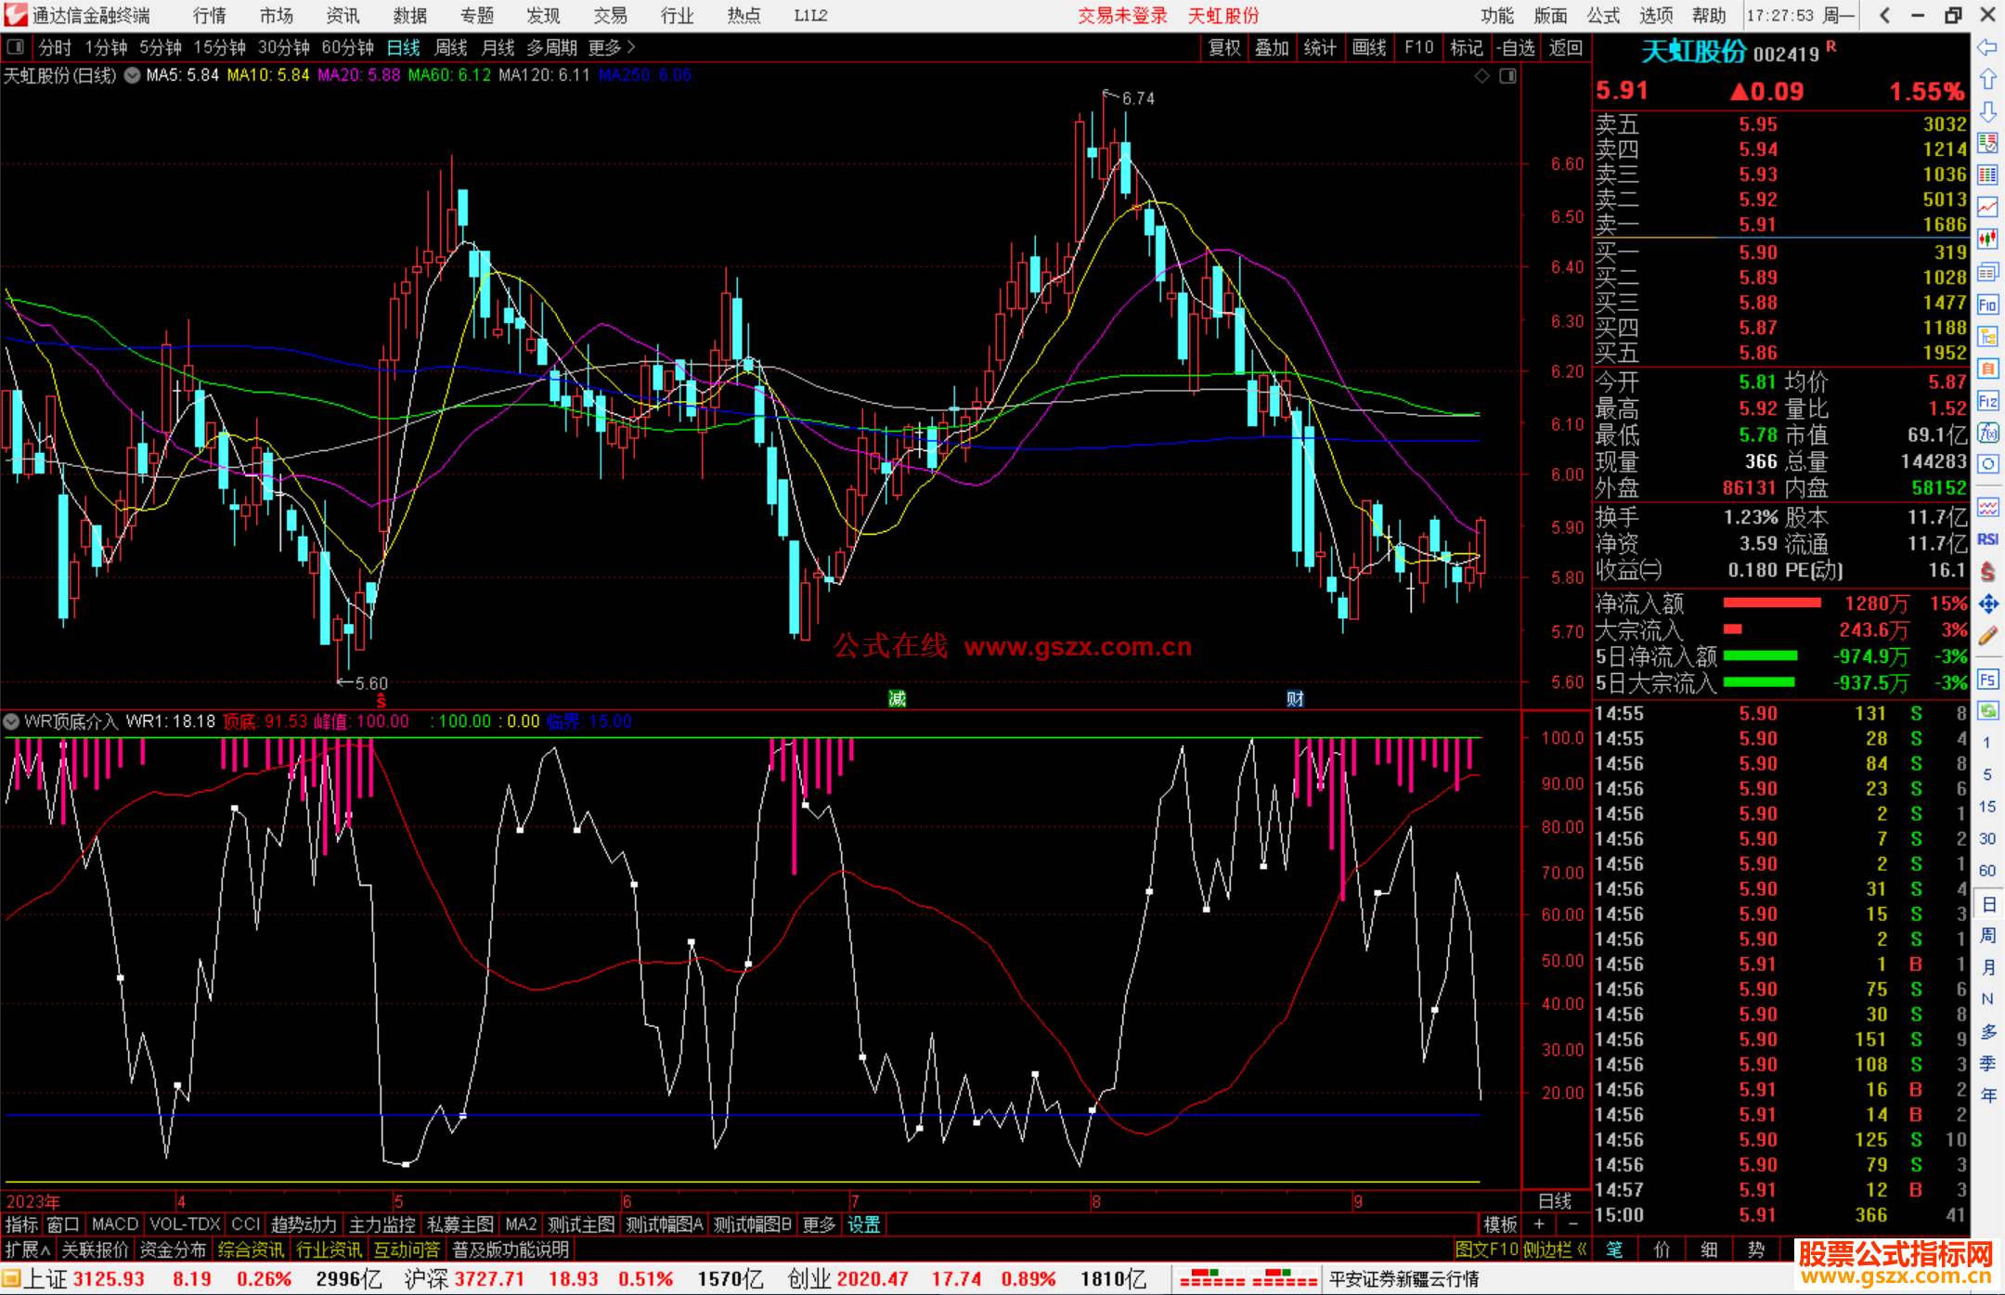Viewport: 2005px width, 1295px height.
Task: Click the up arrow icon in sidebar
Action: (x=1987, y=80)
